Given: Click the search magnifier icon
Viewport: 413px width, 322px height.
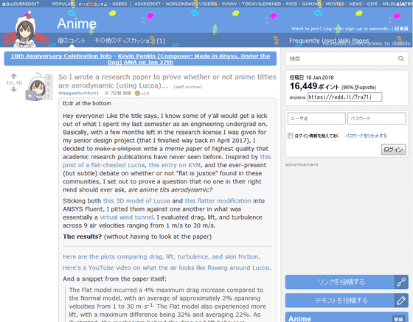Looking at the screenshot, I should (400, 58).
